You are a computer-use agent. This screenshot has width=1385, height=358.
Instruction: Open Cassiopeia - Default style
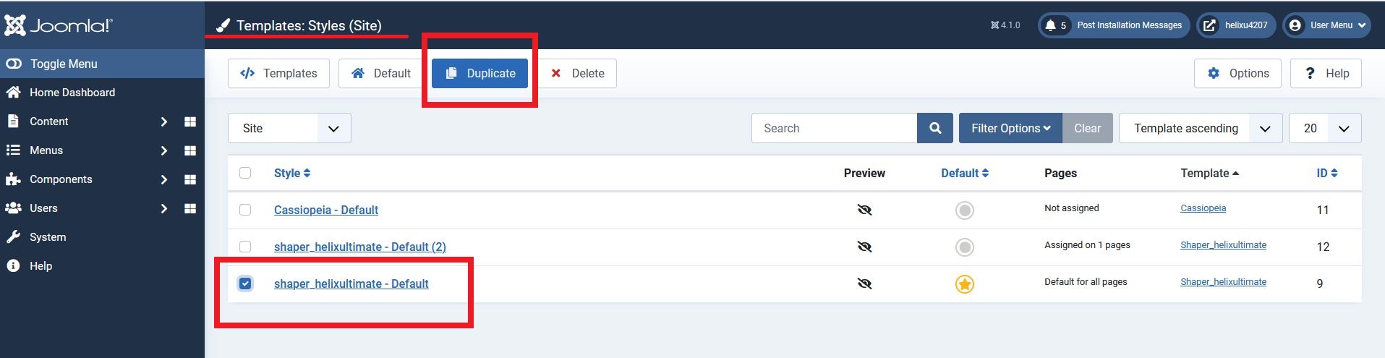(326, 210)
